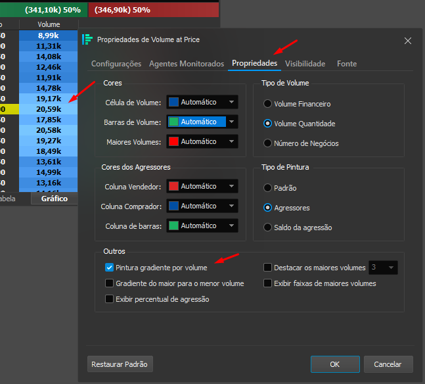Close the Propriedades de Volume at Price dialog
The width and height of the screenshot is (425, 384).
408,41
